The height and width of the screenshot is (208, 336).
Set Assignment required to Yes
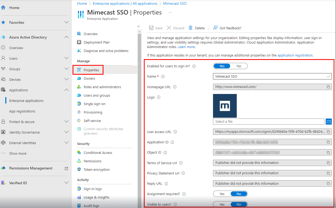click(222, 194)
